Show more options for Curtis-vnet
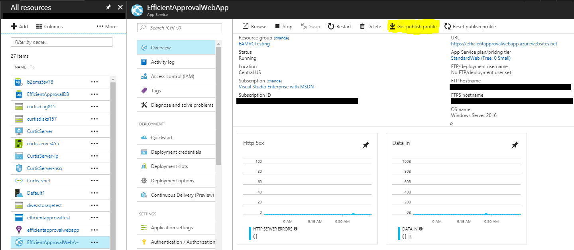Image resolution: width=574 pixels, height=250 pixels. tap(94, 181)
